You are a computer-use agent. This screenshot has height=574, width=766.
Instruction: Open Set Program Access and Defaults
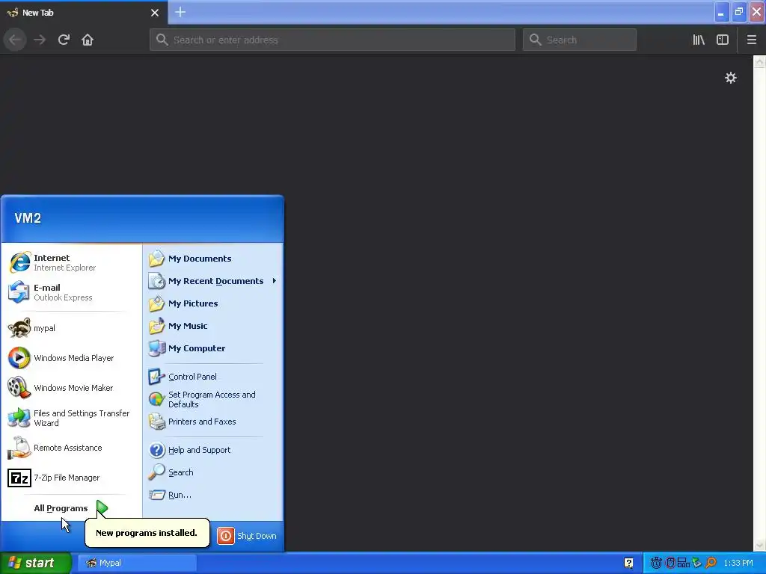pyautogui.click(x=213, y=399)
